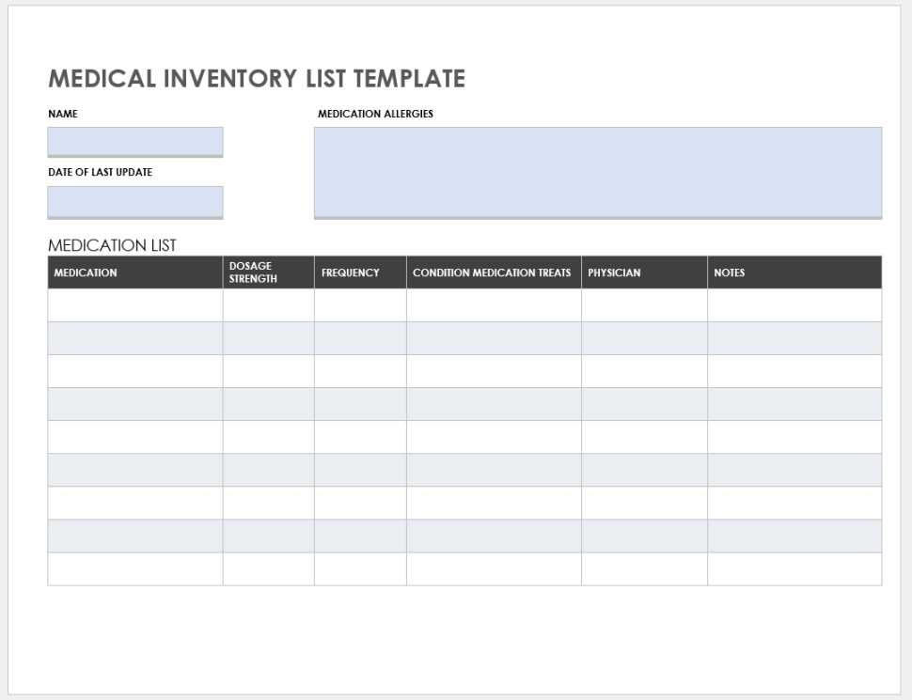Select the Dosage Strength column header
This screenshot has width=912, height=700.
pyautogui.click(x=268, y=272)
